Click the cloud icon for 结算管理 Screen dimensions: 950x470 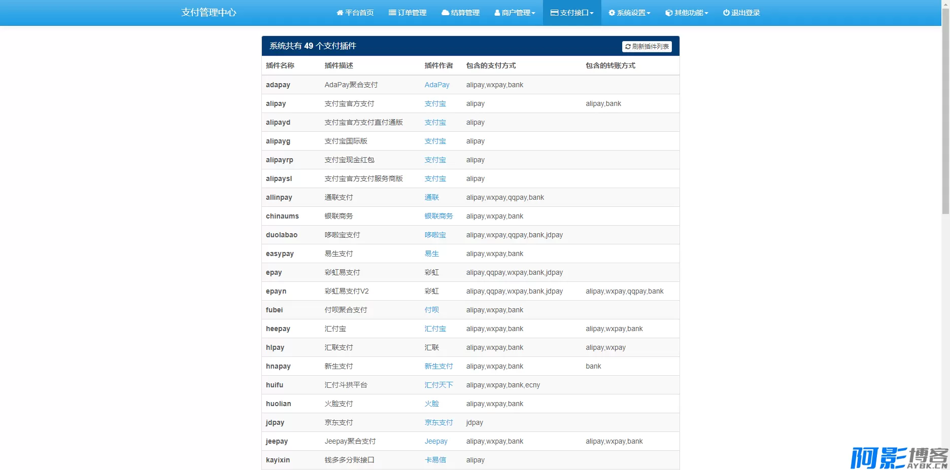(x=445, y=13)
